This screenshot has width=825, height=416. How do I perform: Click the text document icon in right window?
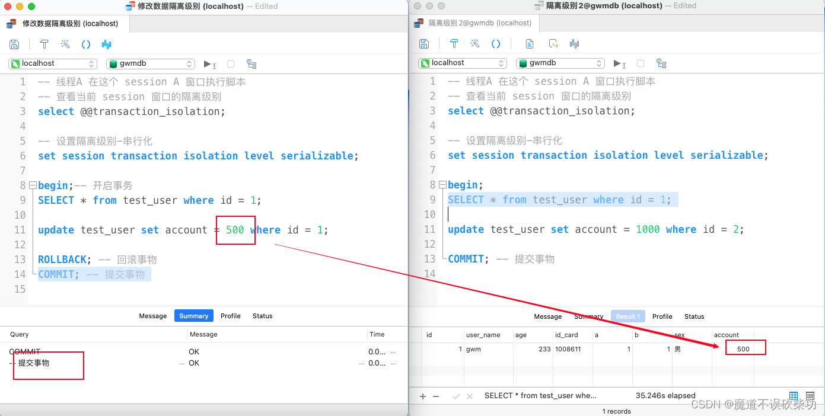530,44
